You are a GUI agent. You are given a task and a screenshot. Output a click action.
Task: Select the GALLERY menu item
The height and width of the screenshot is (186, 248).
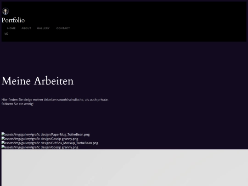point(43,28)
